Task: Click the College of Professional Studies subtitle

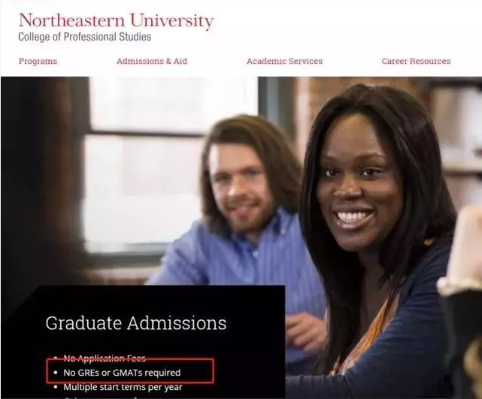Action: 84,37
